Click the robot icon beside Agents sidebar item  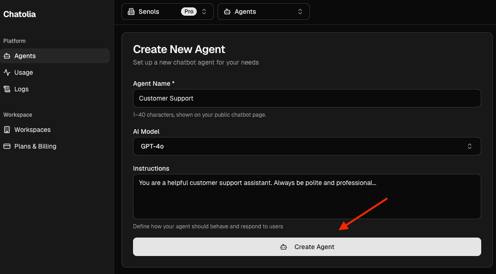7,56
